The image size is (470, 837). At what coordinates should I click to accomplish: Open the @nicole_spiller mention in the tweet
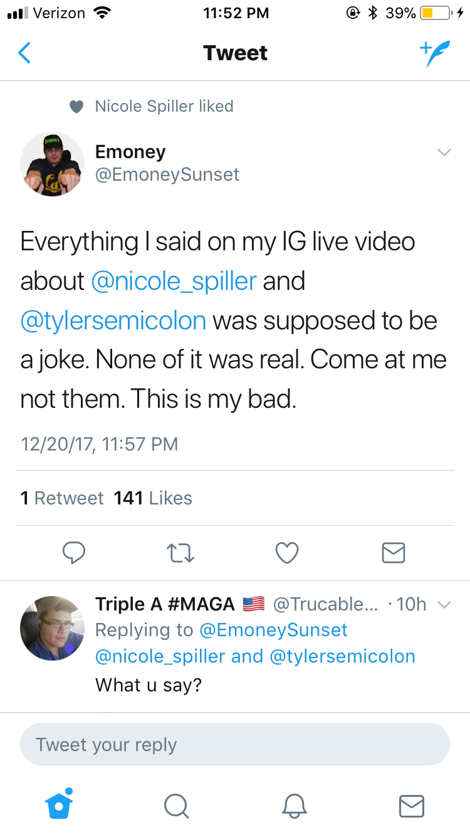click(174, 280)
